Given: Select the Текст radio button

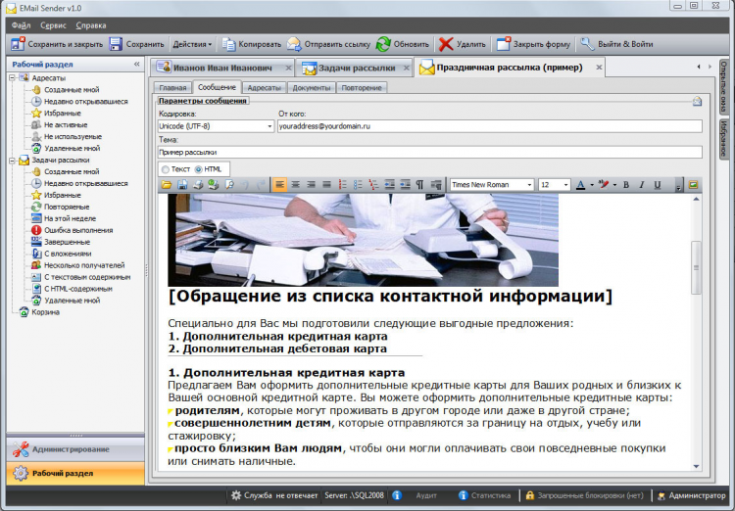Looking at the screenshot, I should tap(165, 169).
